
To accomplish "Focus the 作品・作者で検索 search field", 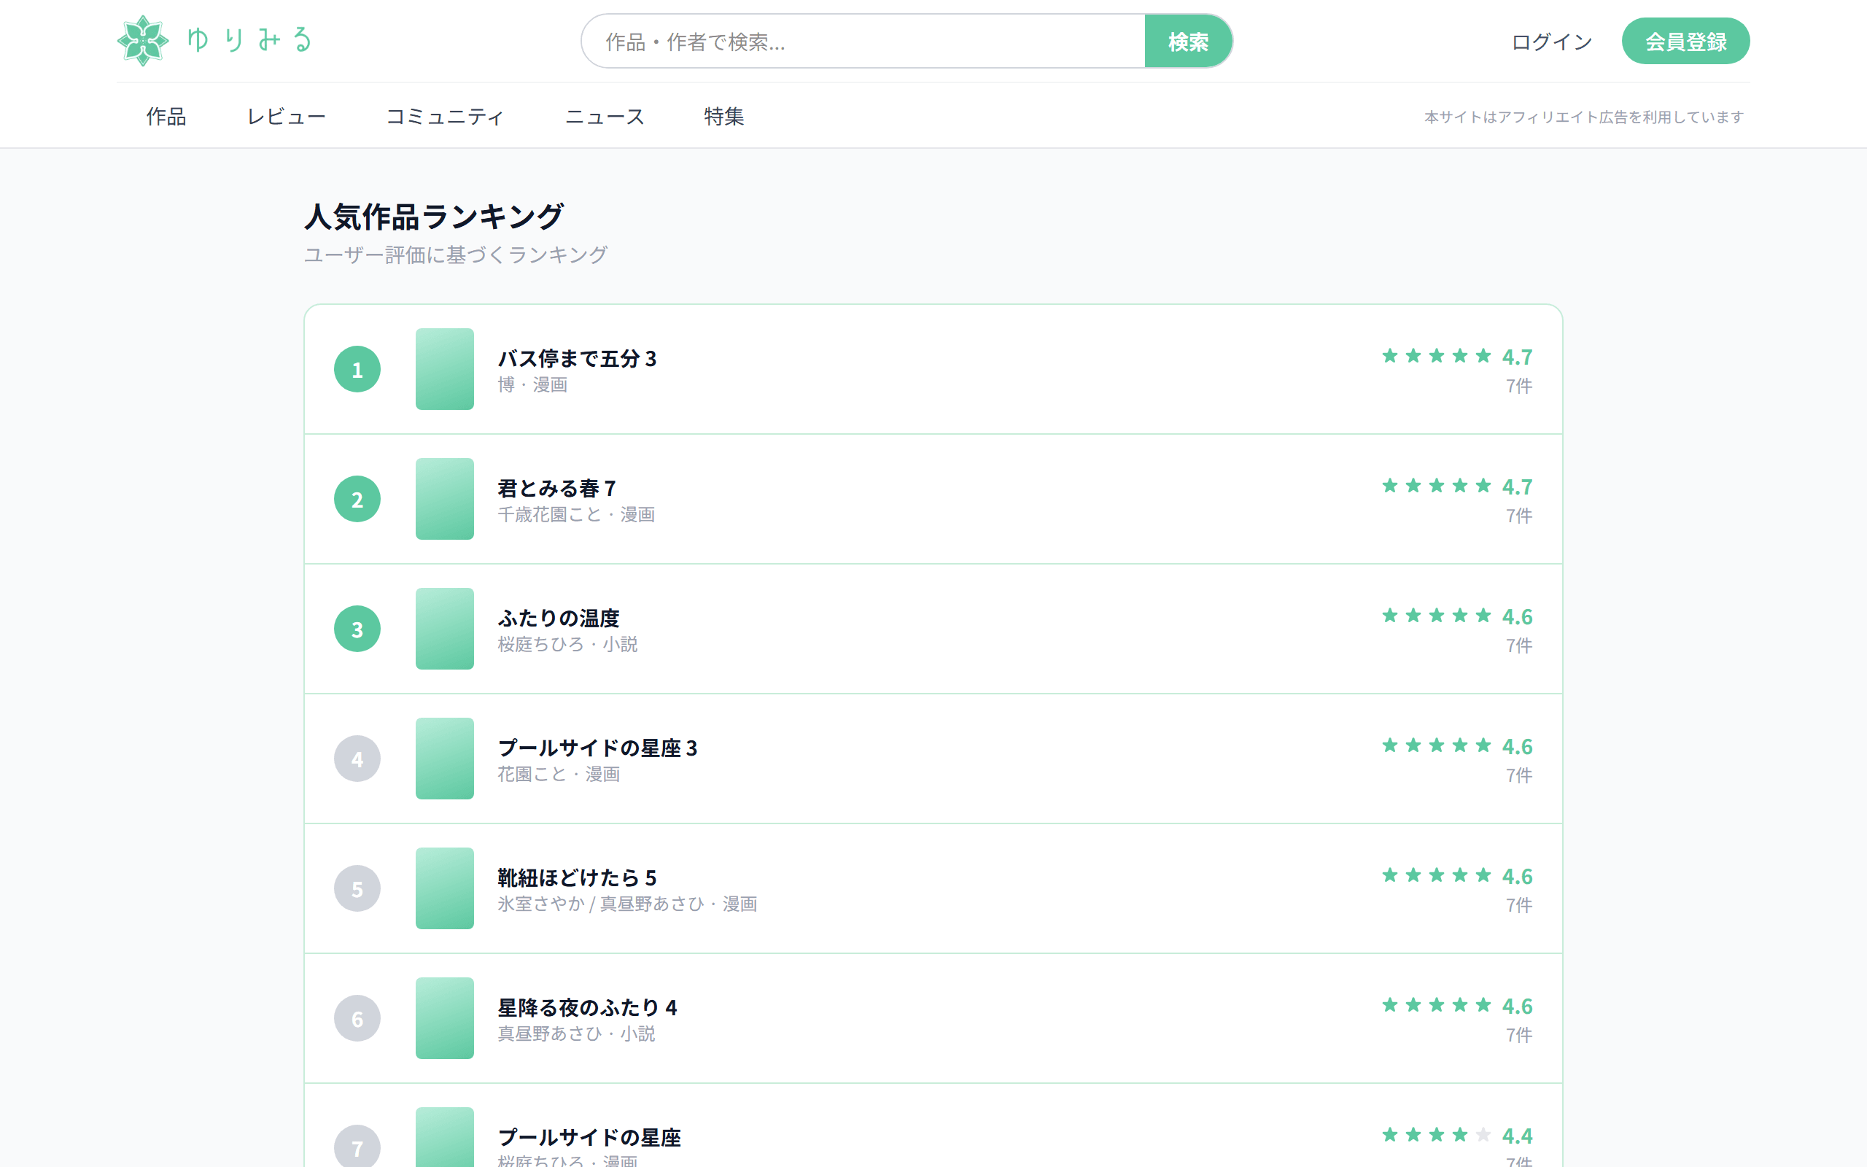I will 863,42.
